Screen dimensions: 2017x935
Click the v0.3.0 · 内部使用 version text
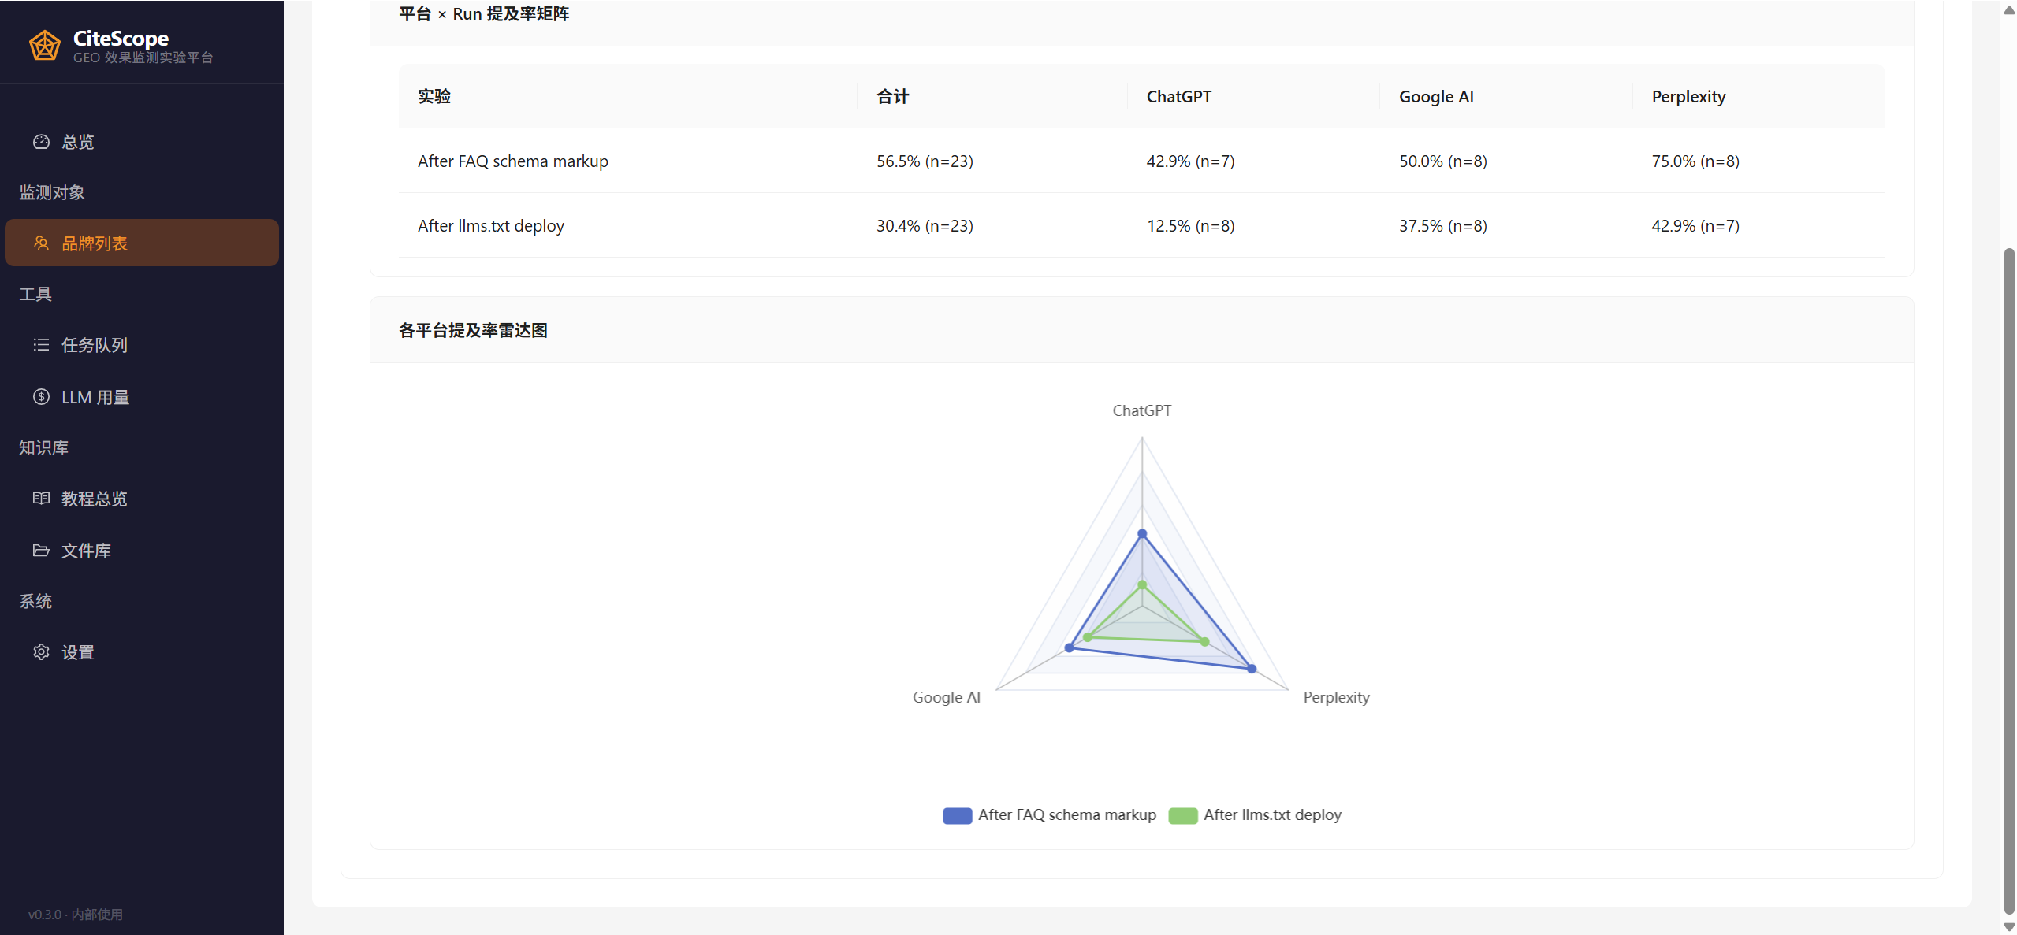pyautogui.click(x=76, y=915)
